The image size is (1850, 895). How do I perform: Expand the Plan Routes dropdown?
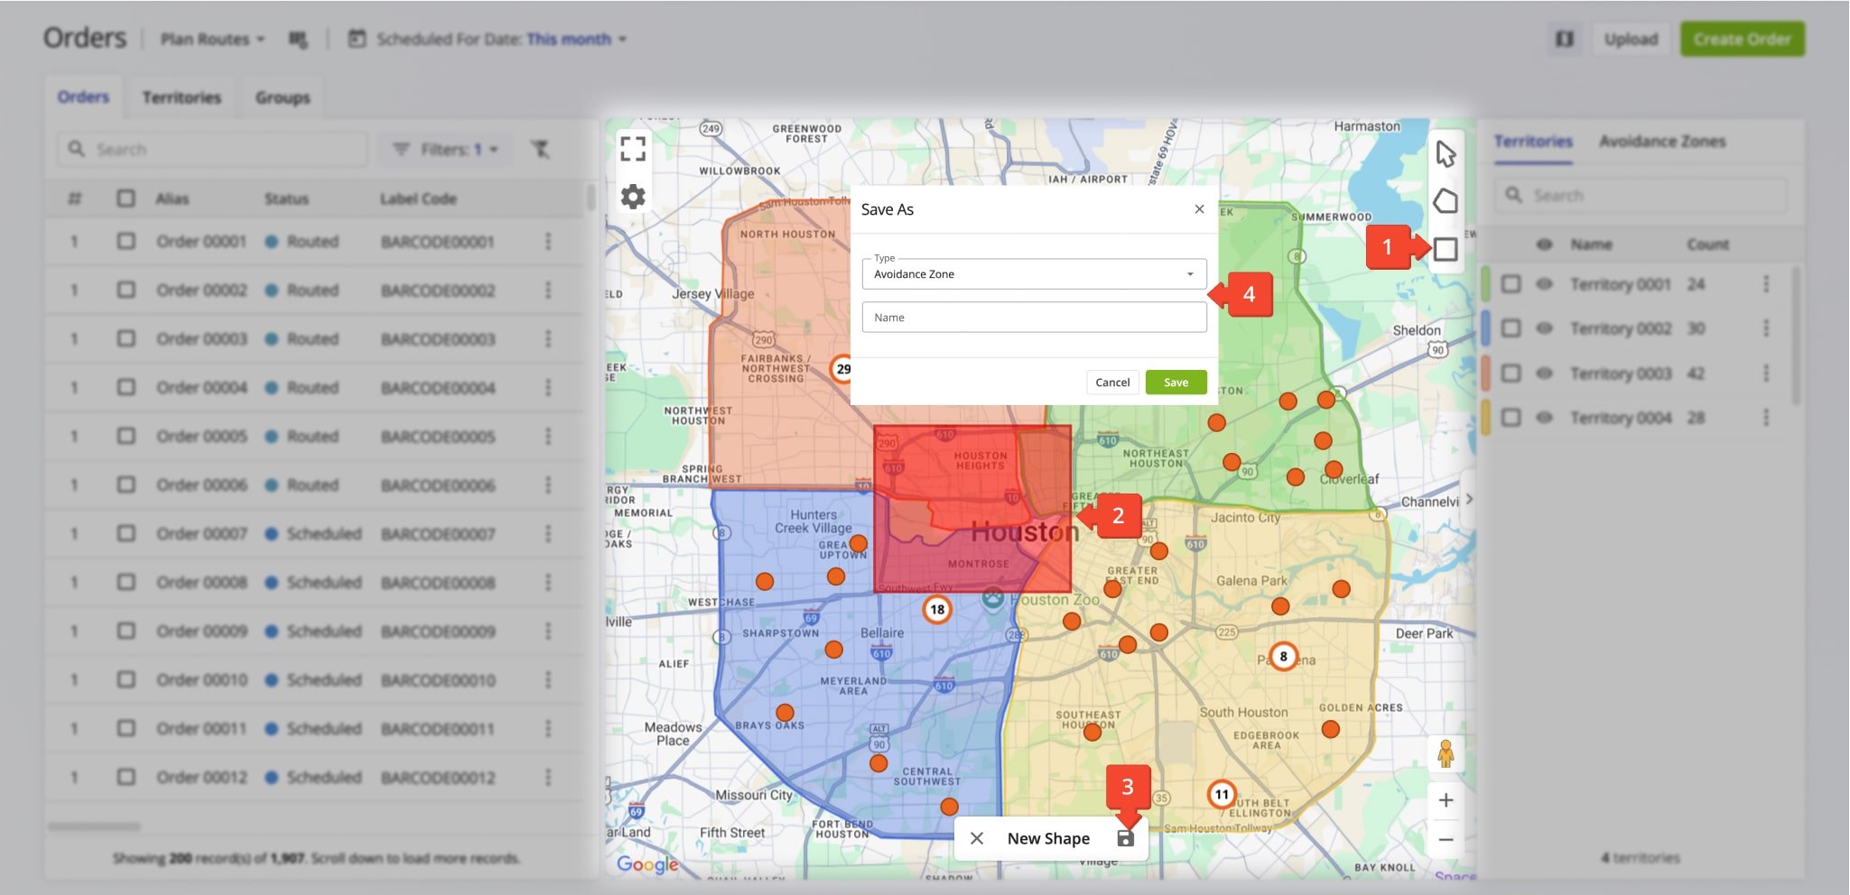click(x=212, y=39)
